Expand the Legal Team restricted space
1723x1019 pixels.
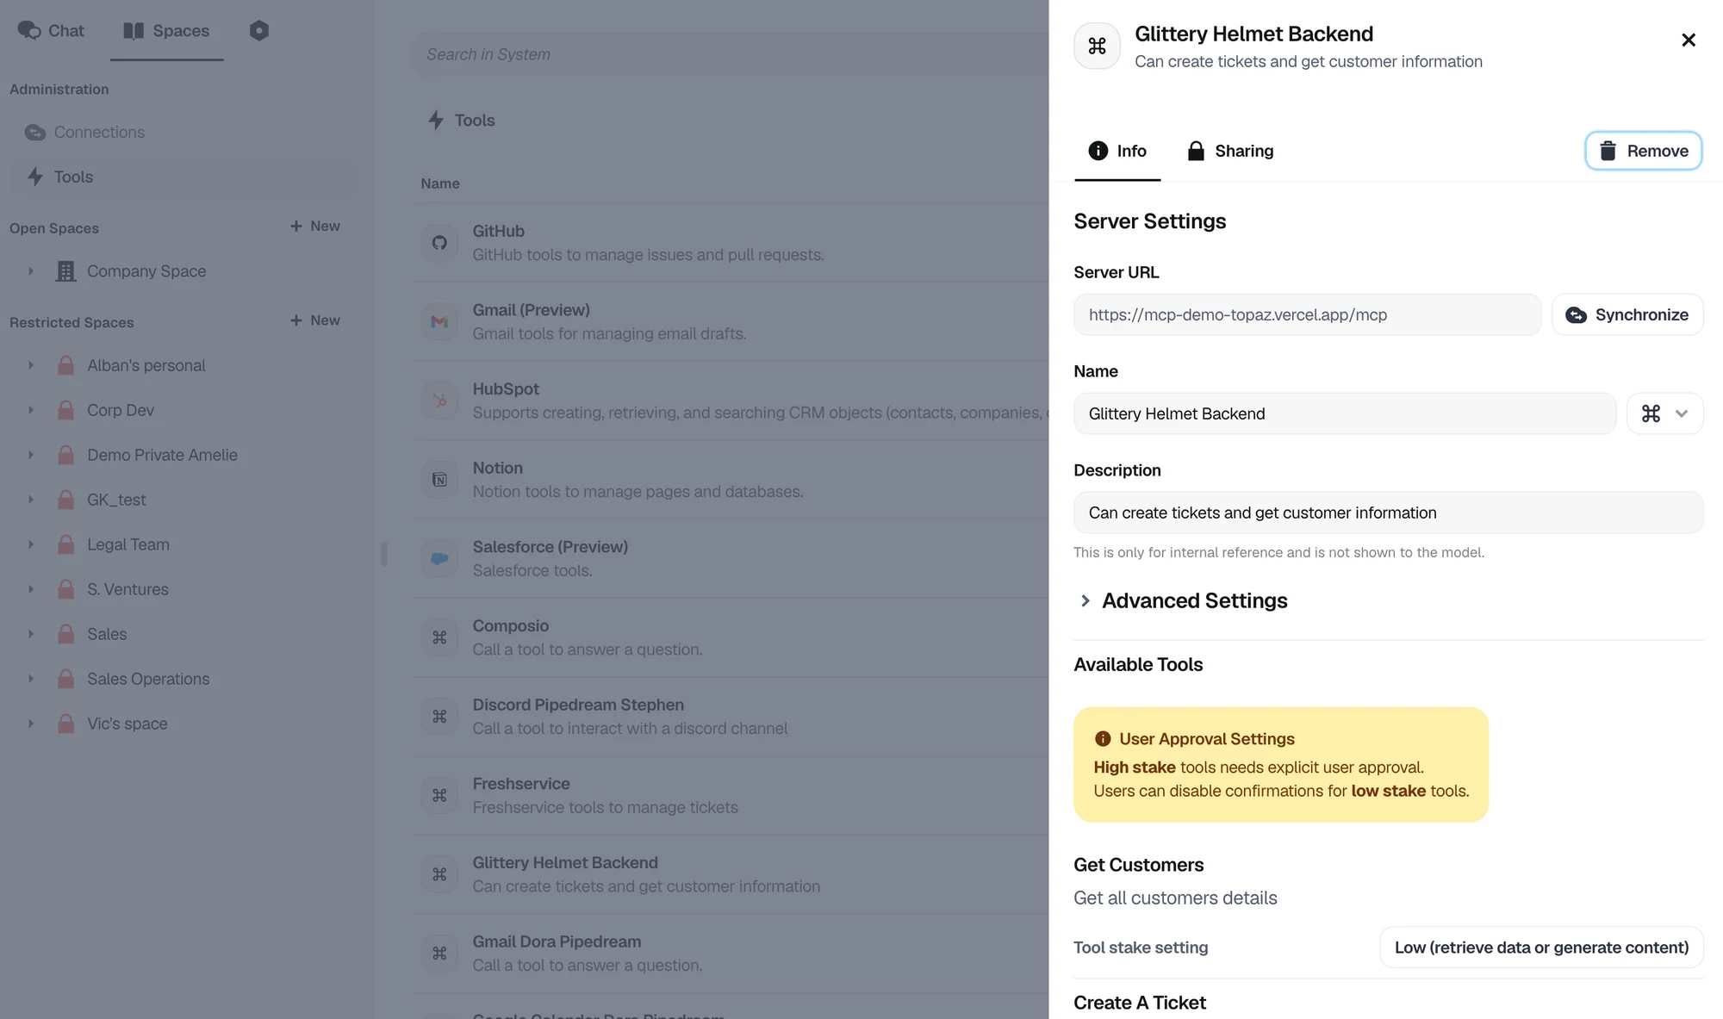click(x=31, y=544)
